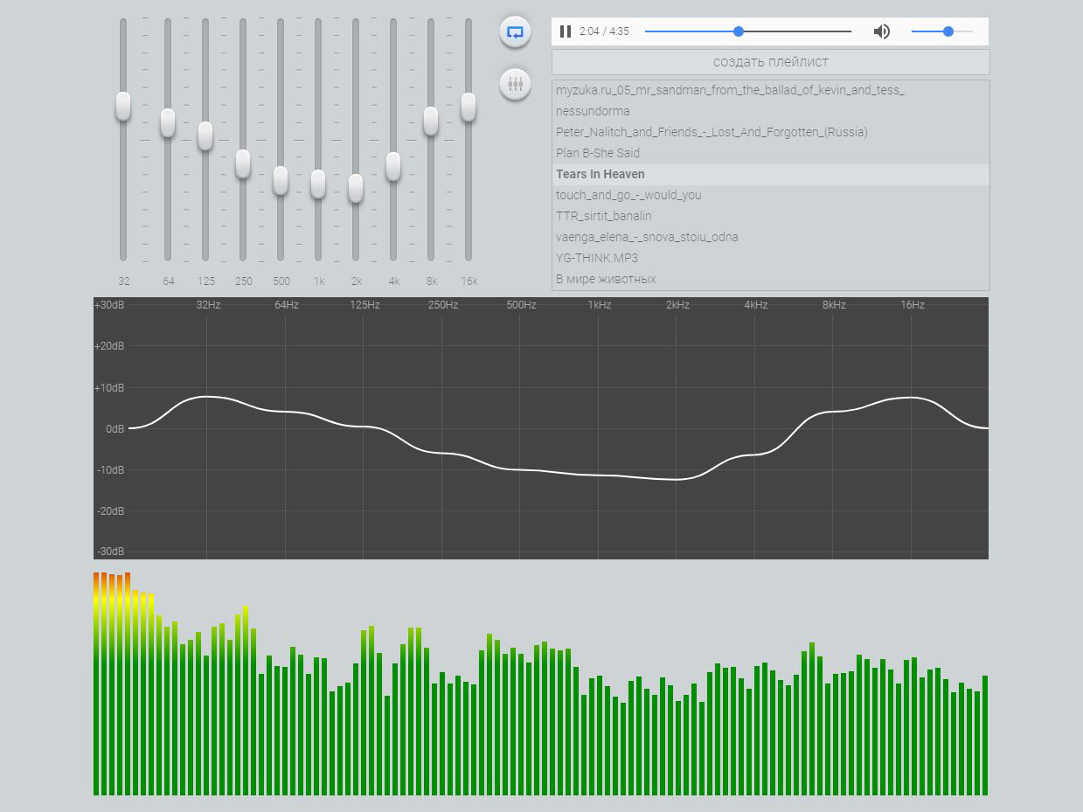Click the 1k equalizer slider handle

pyautogui.click(x=318, y=184)
